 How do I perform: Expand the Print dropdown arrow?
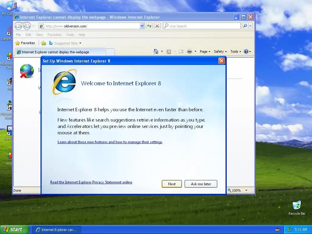(195, 51)
